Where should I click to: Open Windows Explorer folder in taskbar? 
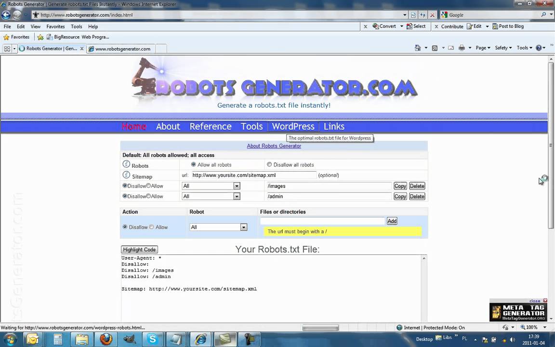coord(82,339)
